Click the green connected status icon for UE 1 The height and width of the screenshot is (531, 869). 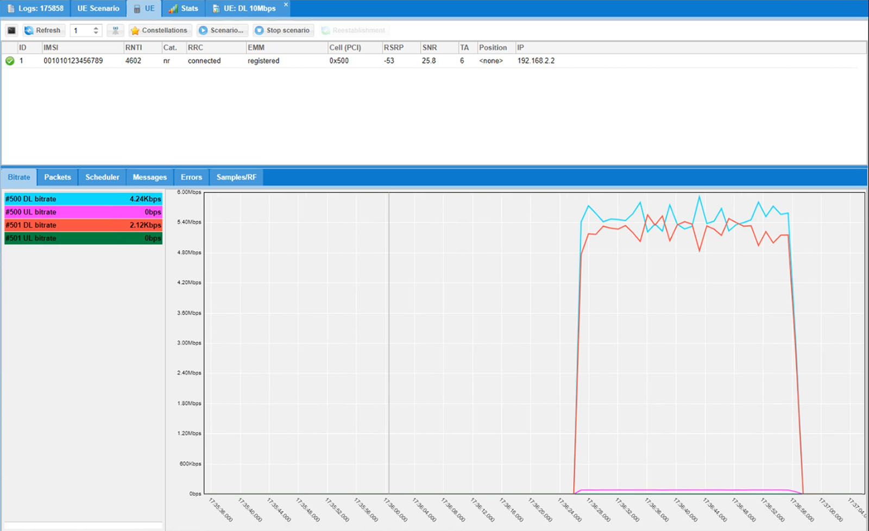pos(10,61)
